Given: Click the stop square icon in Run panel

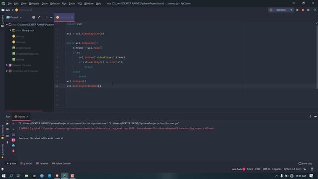Looking at the screenshot, I should click(x=7, y=129).
